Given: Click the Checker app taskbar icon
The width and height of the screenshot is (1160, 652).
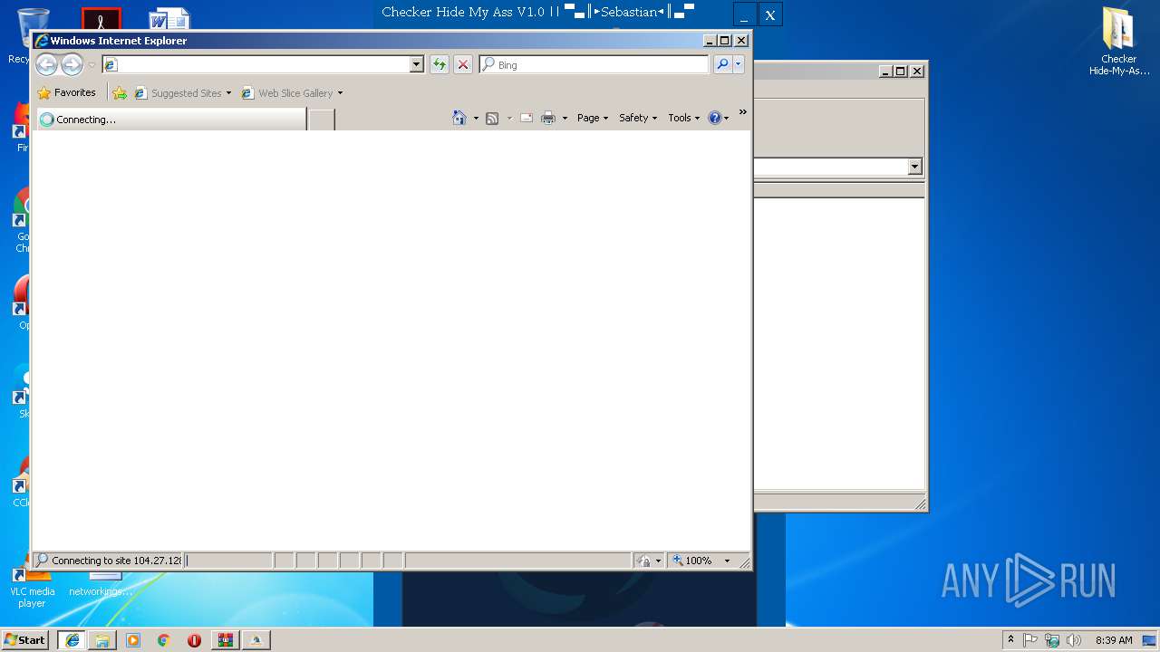Looking at the screenshot, I should [x=256, y=639].
